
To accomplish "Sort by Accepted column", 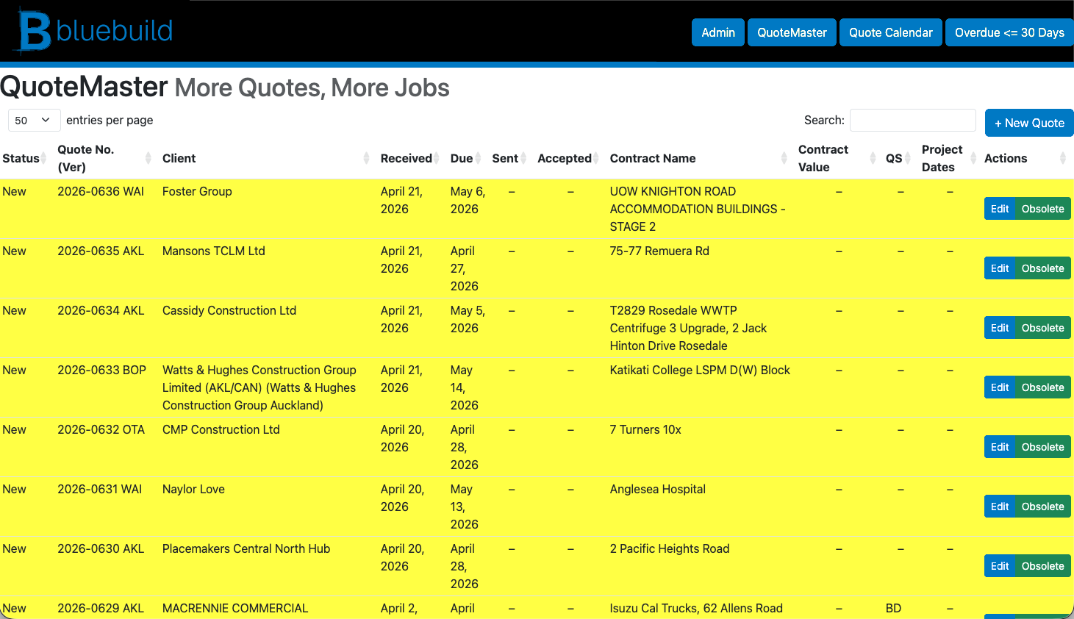I will [569, 158].
